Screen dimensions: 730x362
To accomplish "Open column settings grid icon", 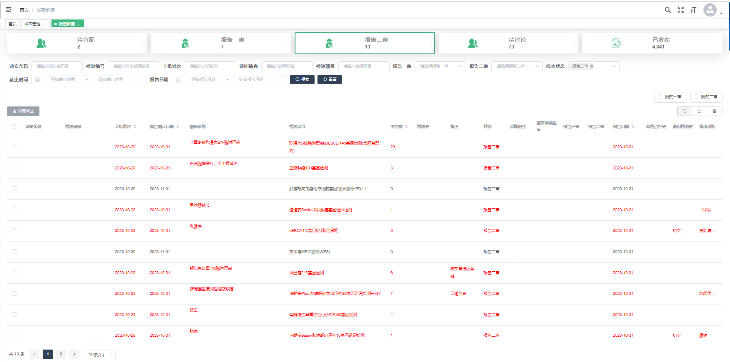I will click(x=714, y=111).
